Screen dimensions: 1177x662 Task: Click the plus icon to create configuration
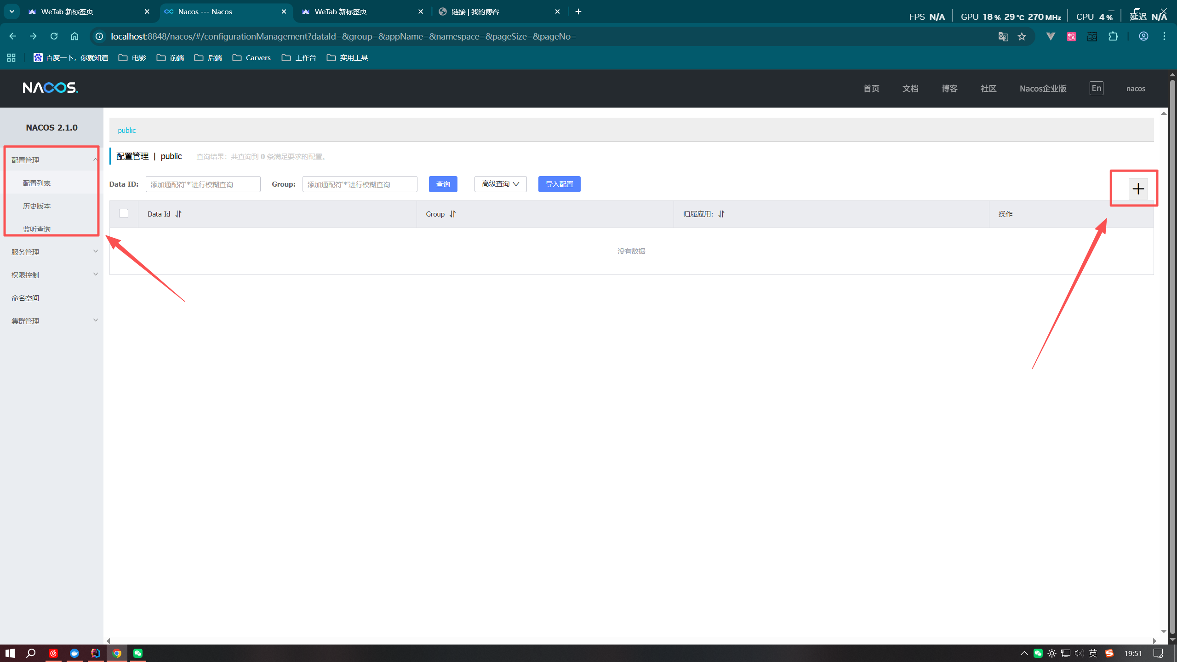[x=1138, y=188]
